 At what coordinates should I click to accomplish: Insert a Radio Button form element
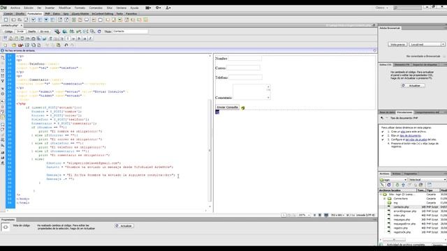coord(46,20)
